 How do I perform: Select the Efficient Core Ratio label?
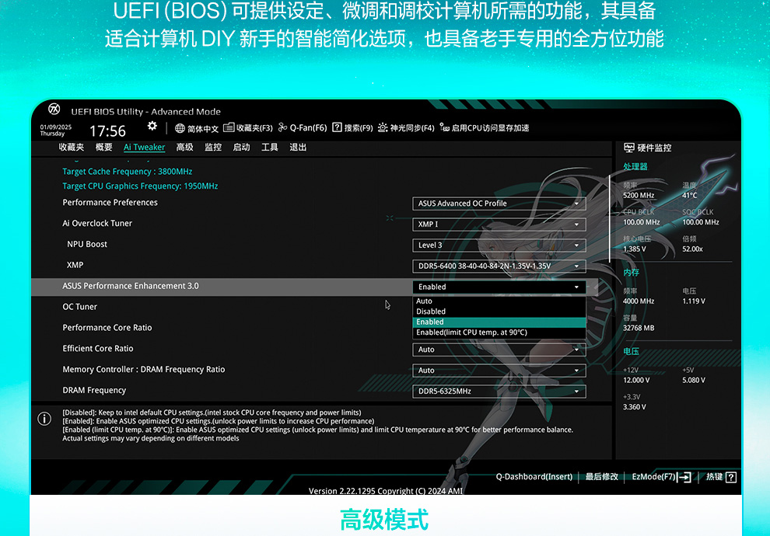(98, 349)
